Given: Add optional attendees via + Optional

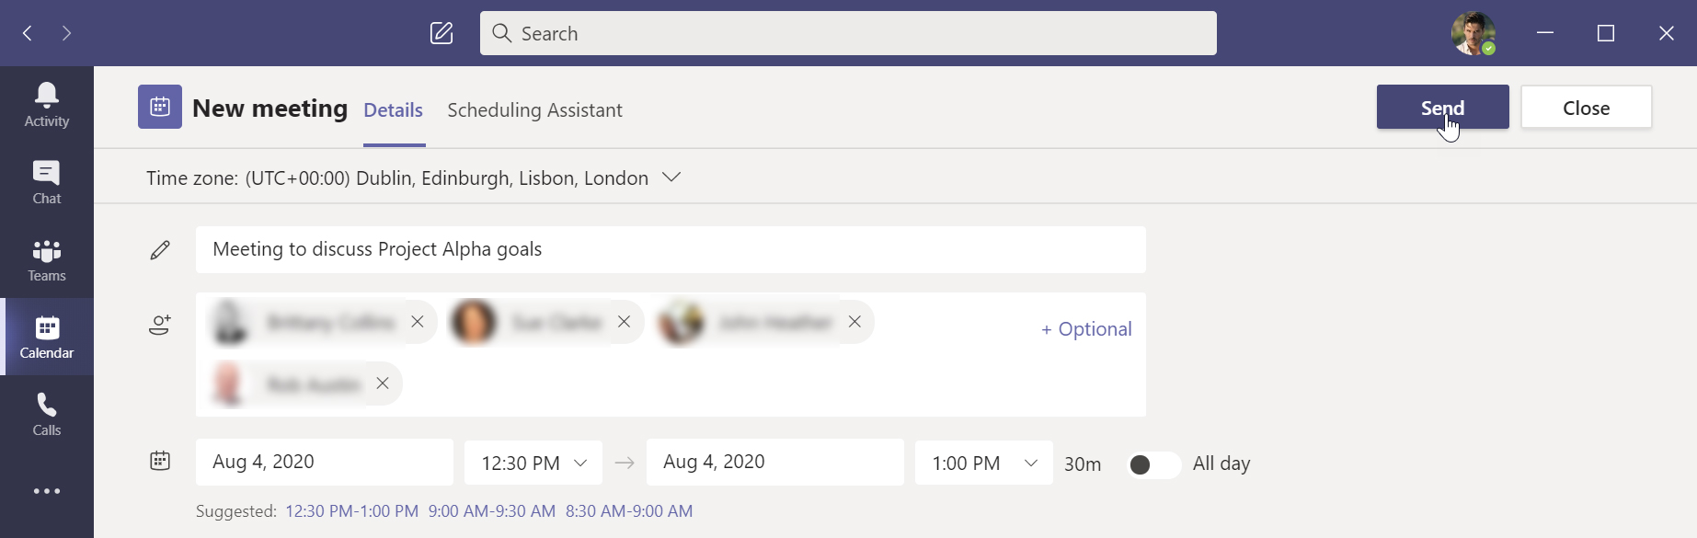Looking at the screenshot, I should pyautogui.click(x=1085, y=329).
